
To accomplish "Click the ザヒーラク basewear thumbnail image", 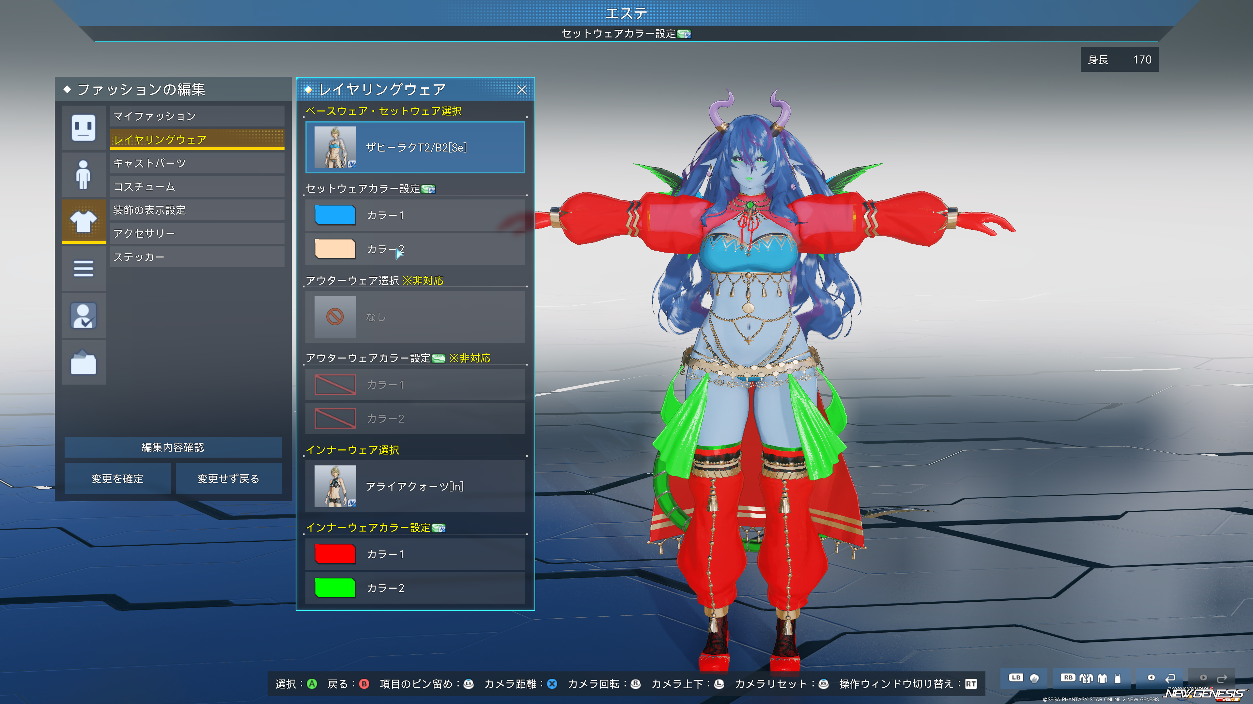I will click(335, 147).
